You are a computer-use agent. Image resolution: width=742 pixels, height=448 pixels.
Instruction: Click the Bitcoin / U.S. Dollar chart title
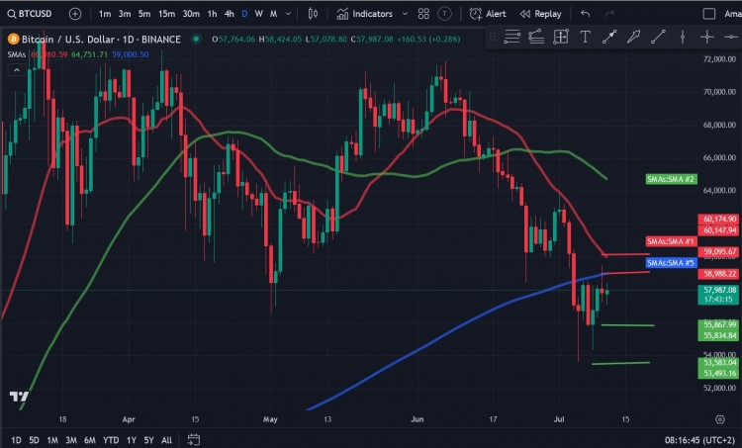coord(101,40)
